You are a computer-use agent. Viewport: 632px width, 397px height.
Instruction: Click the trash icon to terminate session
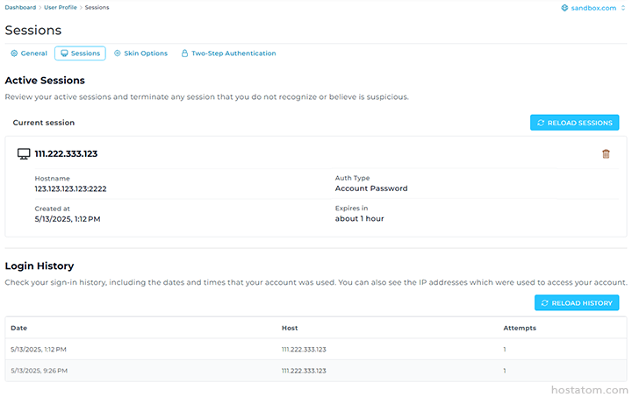tap(606, 154)
